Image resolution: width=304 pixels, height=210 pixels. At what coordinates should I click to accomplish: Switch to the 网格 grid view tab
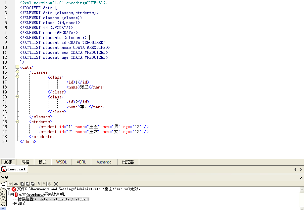point(25,162)
